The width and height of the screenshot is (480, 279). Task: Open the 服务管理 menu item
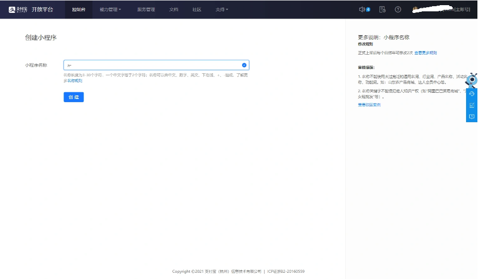pos(146,9)
